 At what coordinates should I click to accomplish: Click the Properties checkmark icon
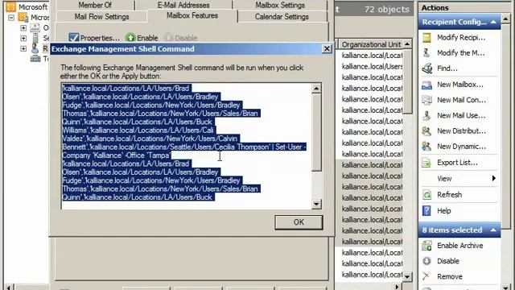[74, 38]
